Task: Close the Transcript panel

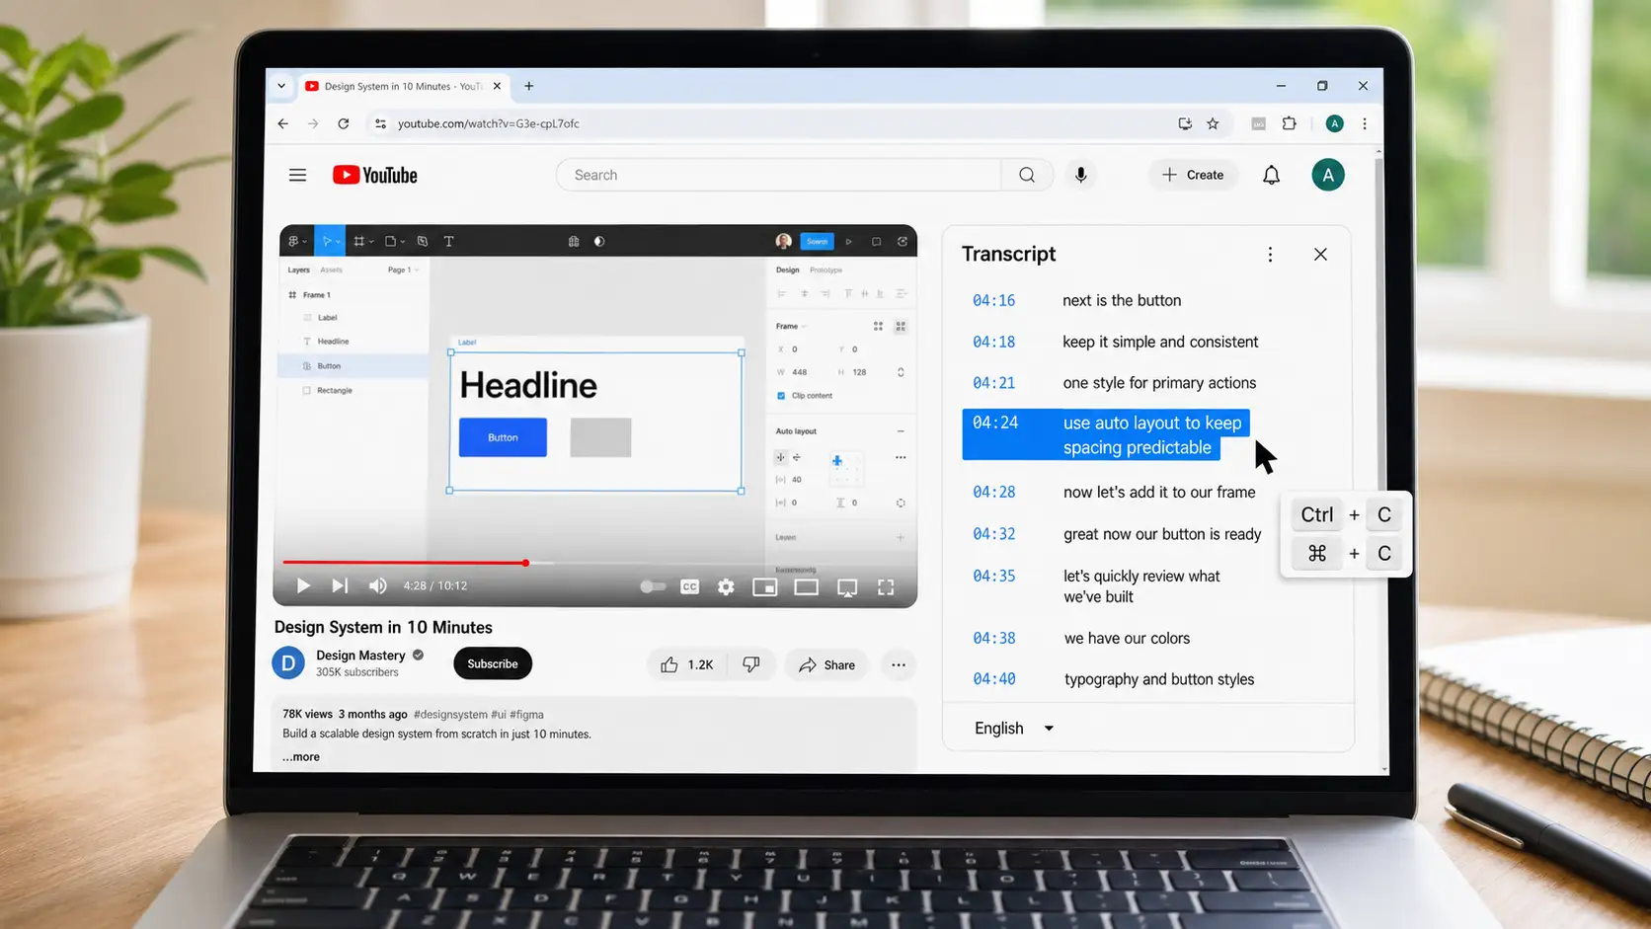Action: point(1320,255)
